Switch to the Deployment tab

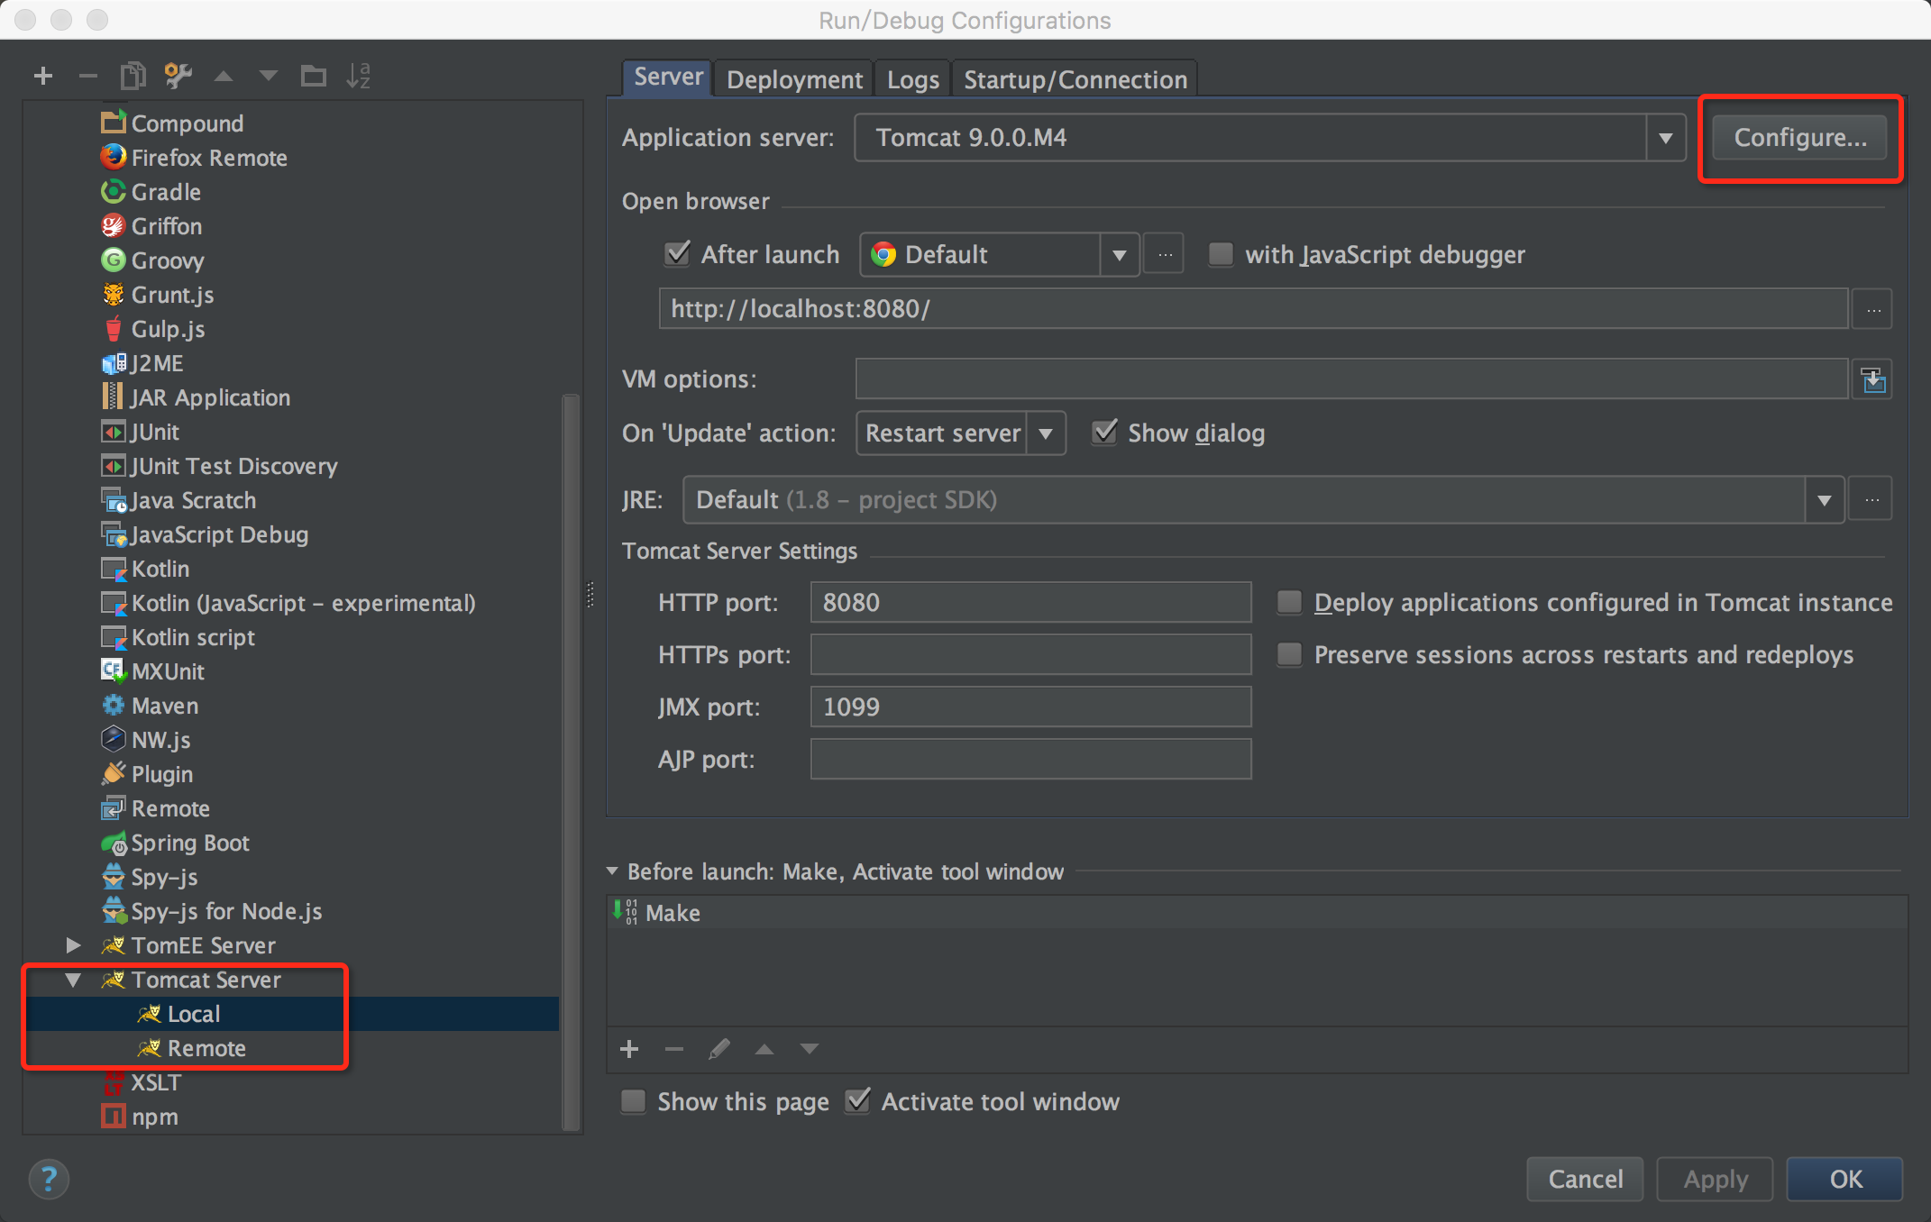[793, 80]
